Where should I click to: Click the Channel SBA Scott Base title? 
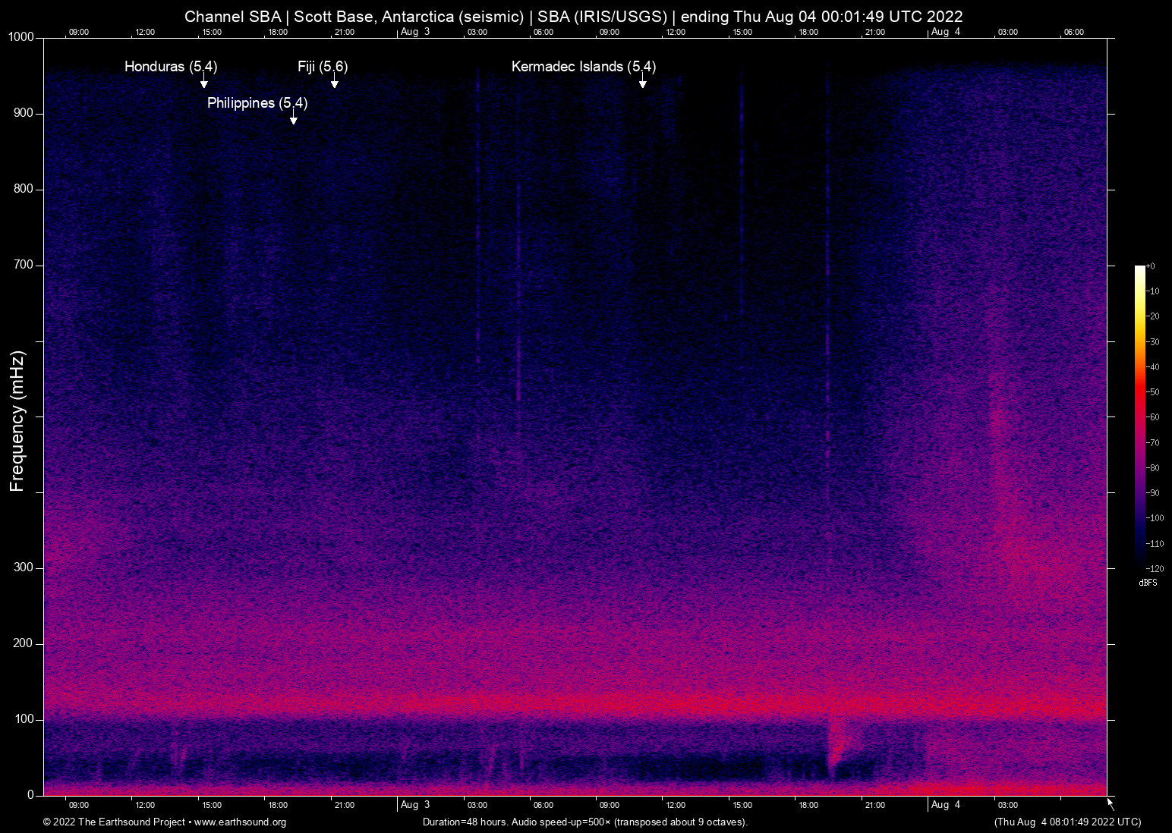(573, 17)
